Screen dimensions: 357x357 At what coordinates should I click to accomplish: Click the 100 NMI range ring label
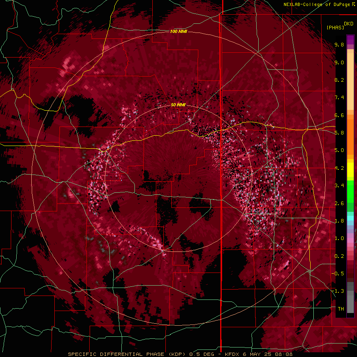(x=178, y=31)
